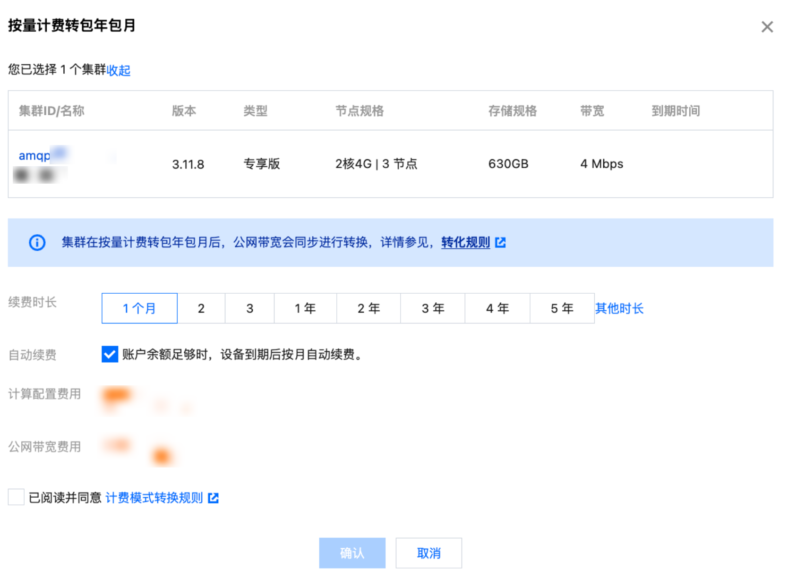This screenshot has height=578, width=788.
Task: Click the 确认 confirm button
Action: (352, 553)
